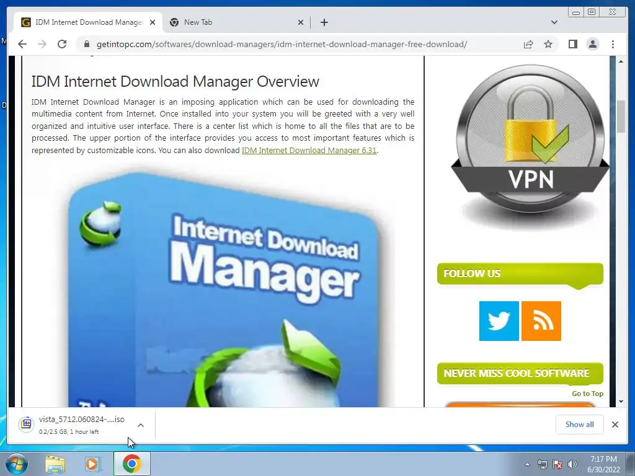Screen dimensions: 635x476
Task: Open the IDM Internet Download Manager 6.31 link
Action: pos(309,150)
